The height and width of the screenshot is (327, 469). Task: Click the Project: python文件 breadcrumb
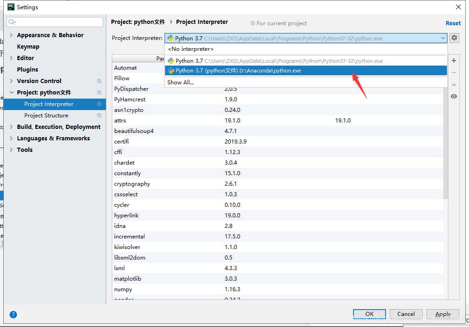138,22
